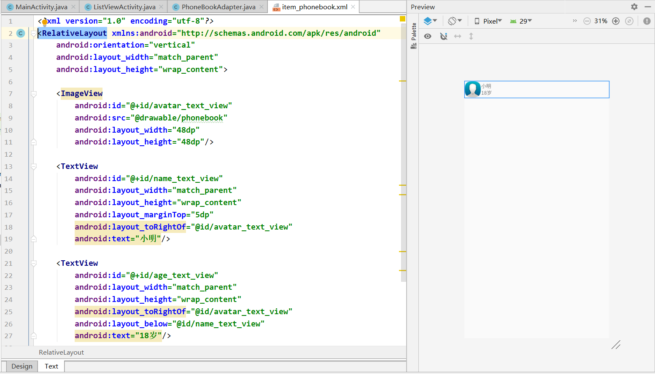Viewport: 655px width, 374px height.
Task: Collapse the RelativeLayout fold on line 2
Action: (33, 33)
